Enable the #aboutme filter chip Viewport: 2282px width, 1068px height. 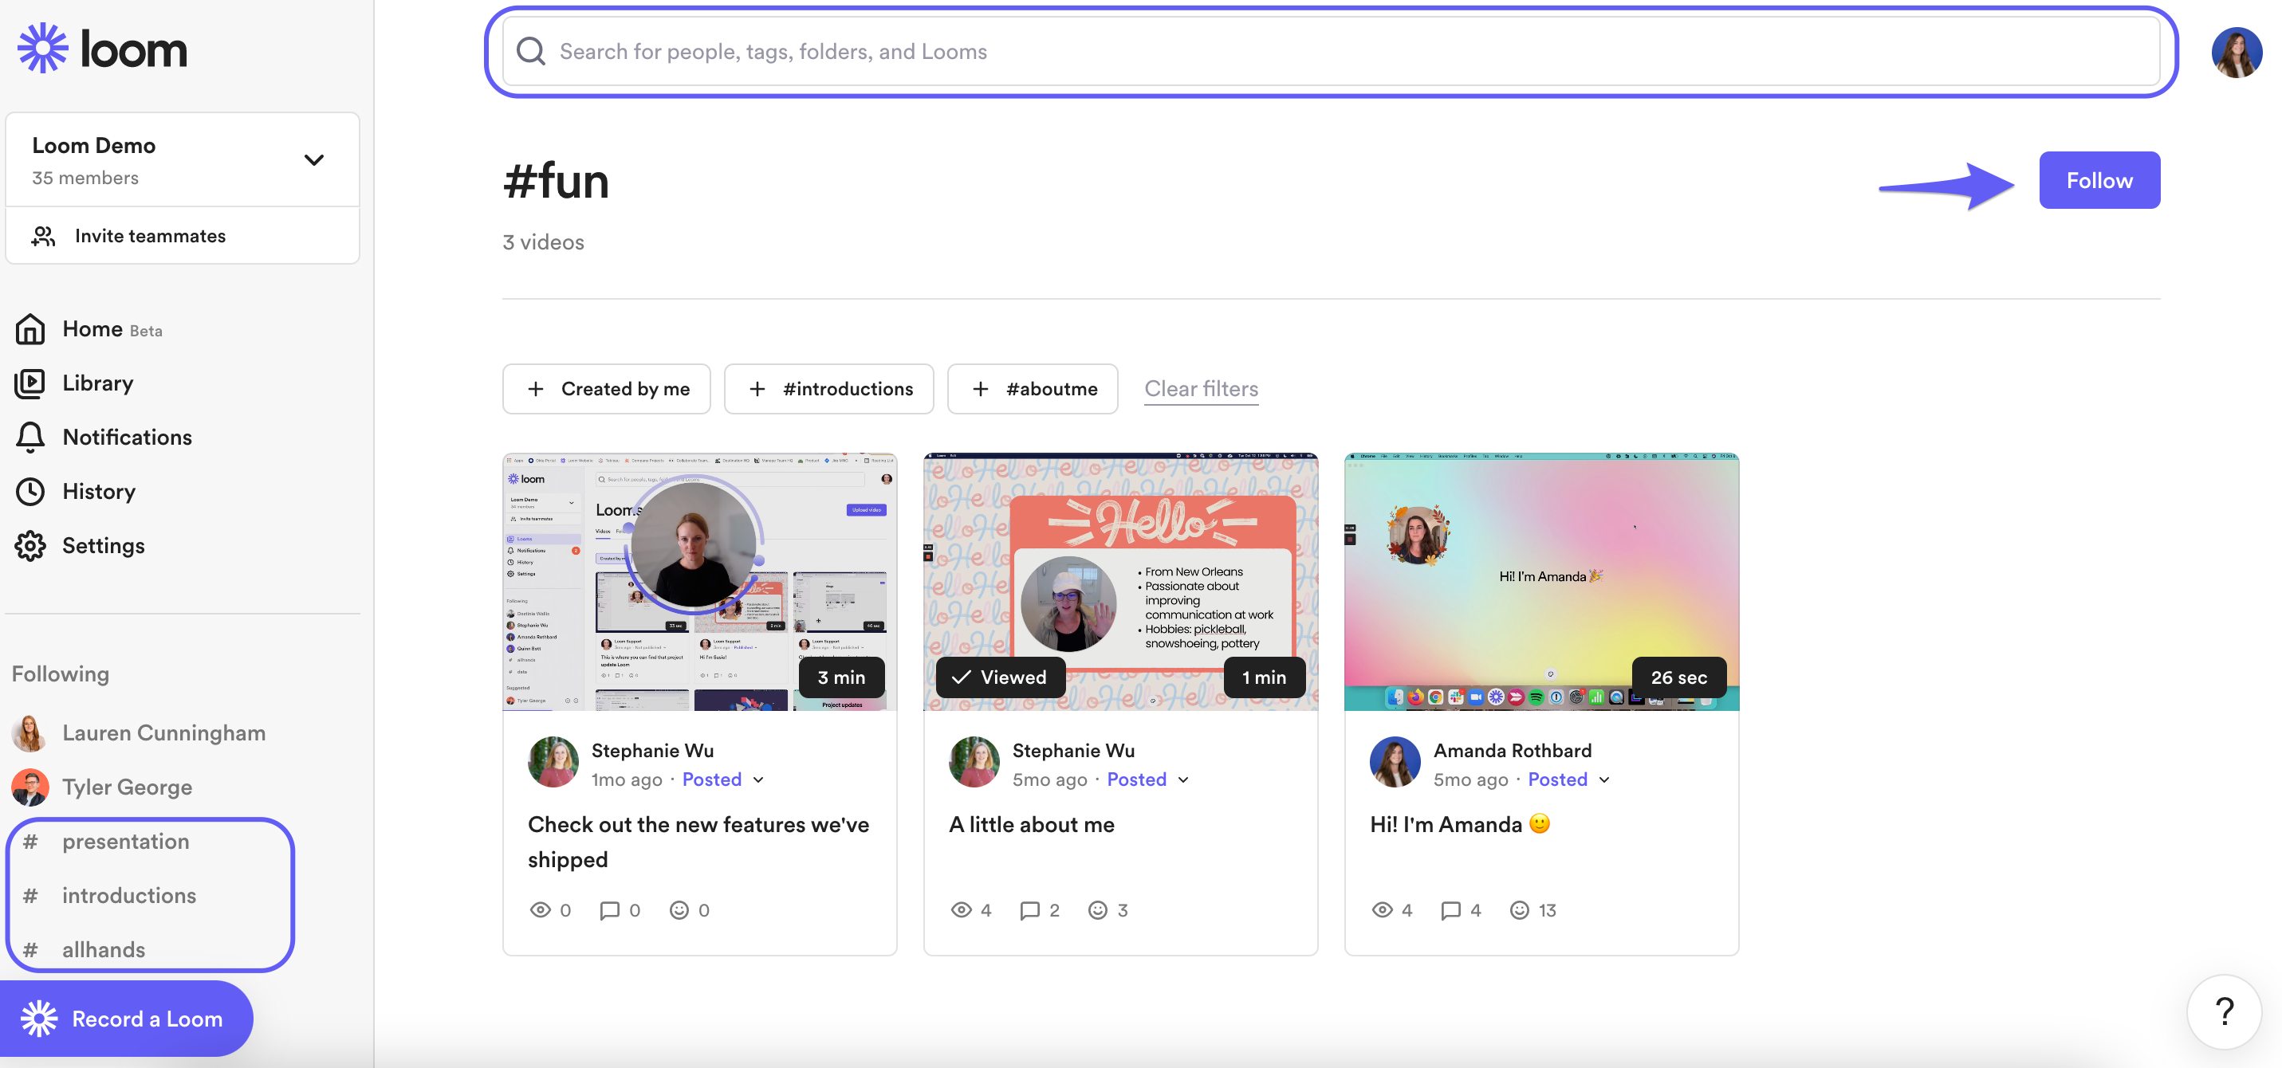(1033, 389)
